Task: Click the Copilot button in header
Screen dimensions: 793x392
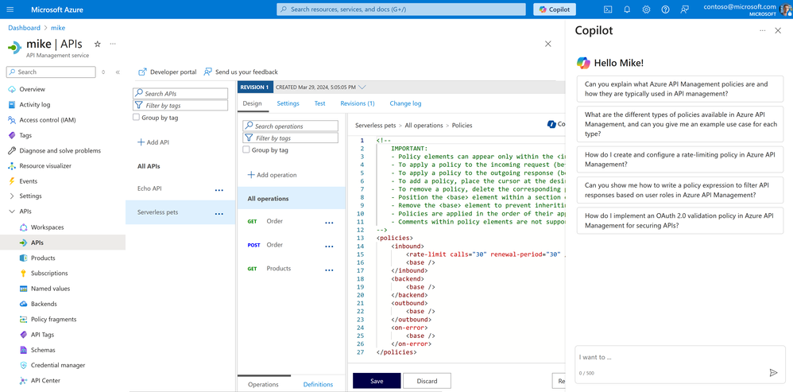Action: 555,9
